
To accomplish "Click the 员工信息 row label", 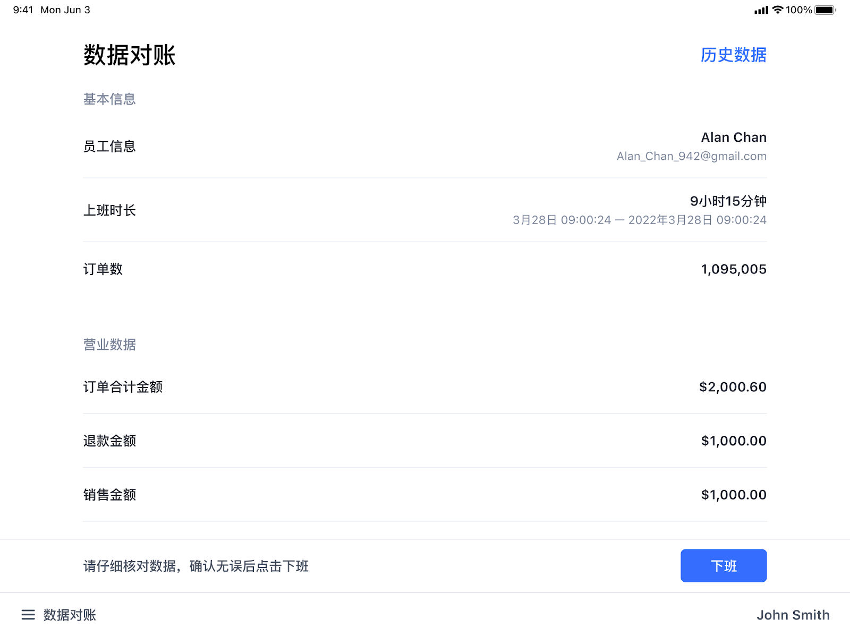I will tap(109, 147).
